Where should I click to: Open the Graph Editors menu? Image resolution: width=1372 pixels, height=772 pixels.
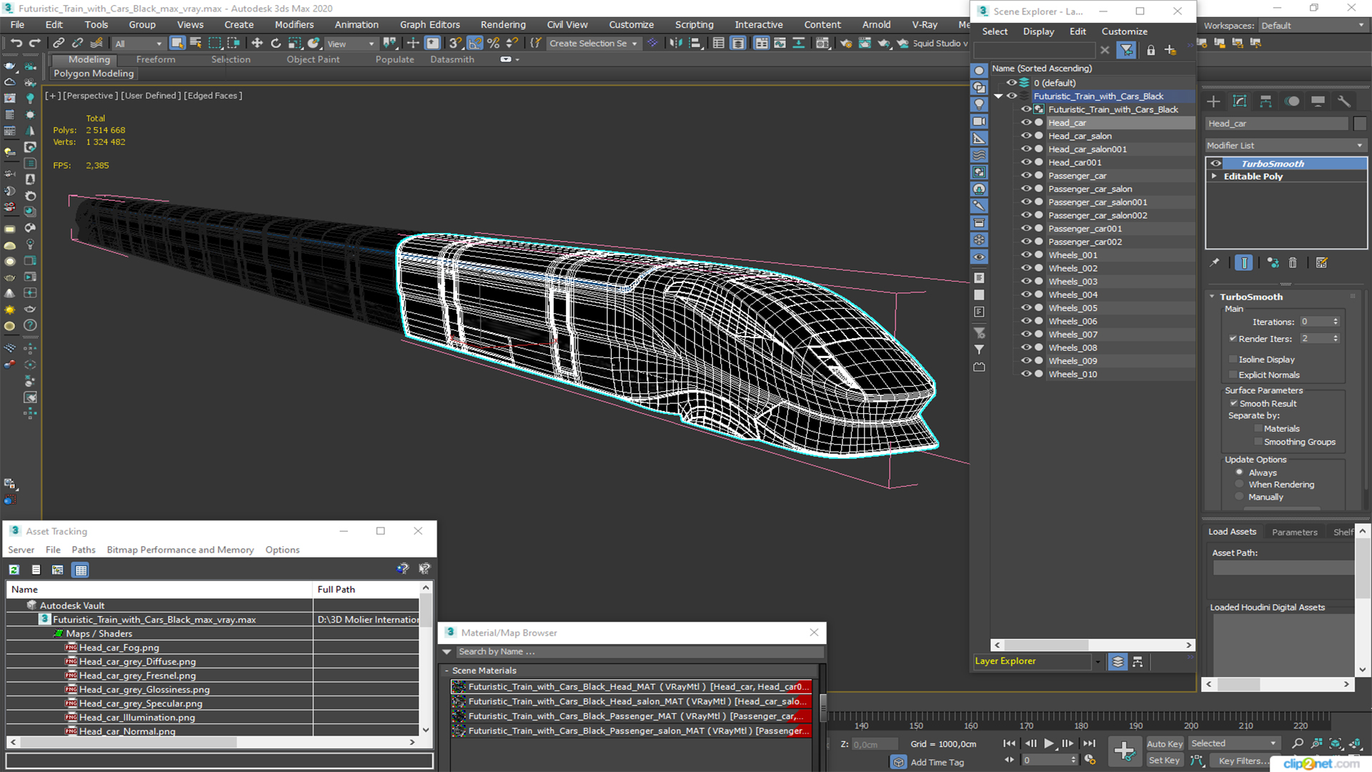[429, 24]
